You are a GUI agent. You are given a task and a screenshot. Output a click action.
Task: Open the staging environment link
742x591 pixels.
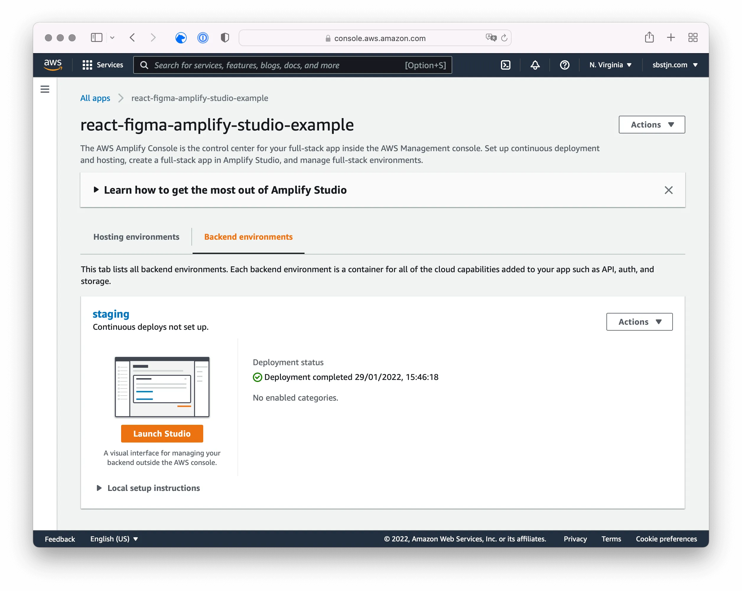coord(111,314)
